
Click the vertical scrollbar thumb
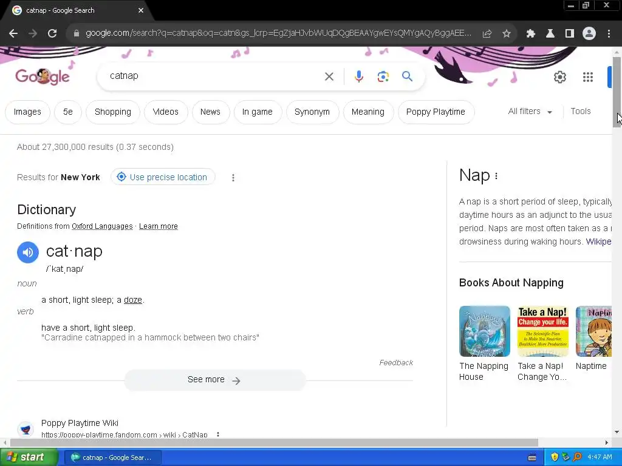[x=617, y=92]
